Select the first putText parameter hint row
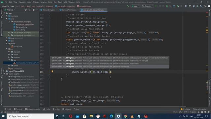 pyautogui.click(x=110, y=58)
